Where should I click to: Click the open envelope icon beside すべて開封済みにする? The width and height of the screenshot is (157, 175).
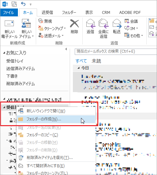[21, 166]
